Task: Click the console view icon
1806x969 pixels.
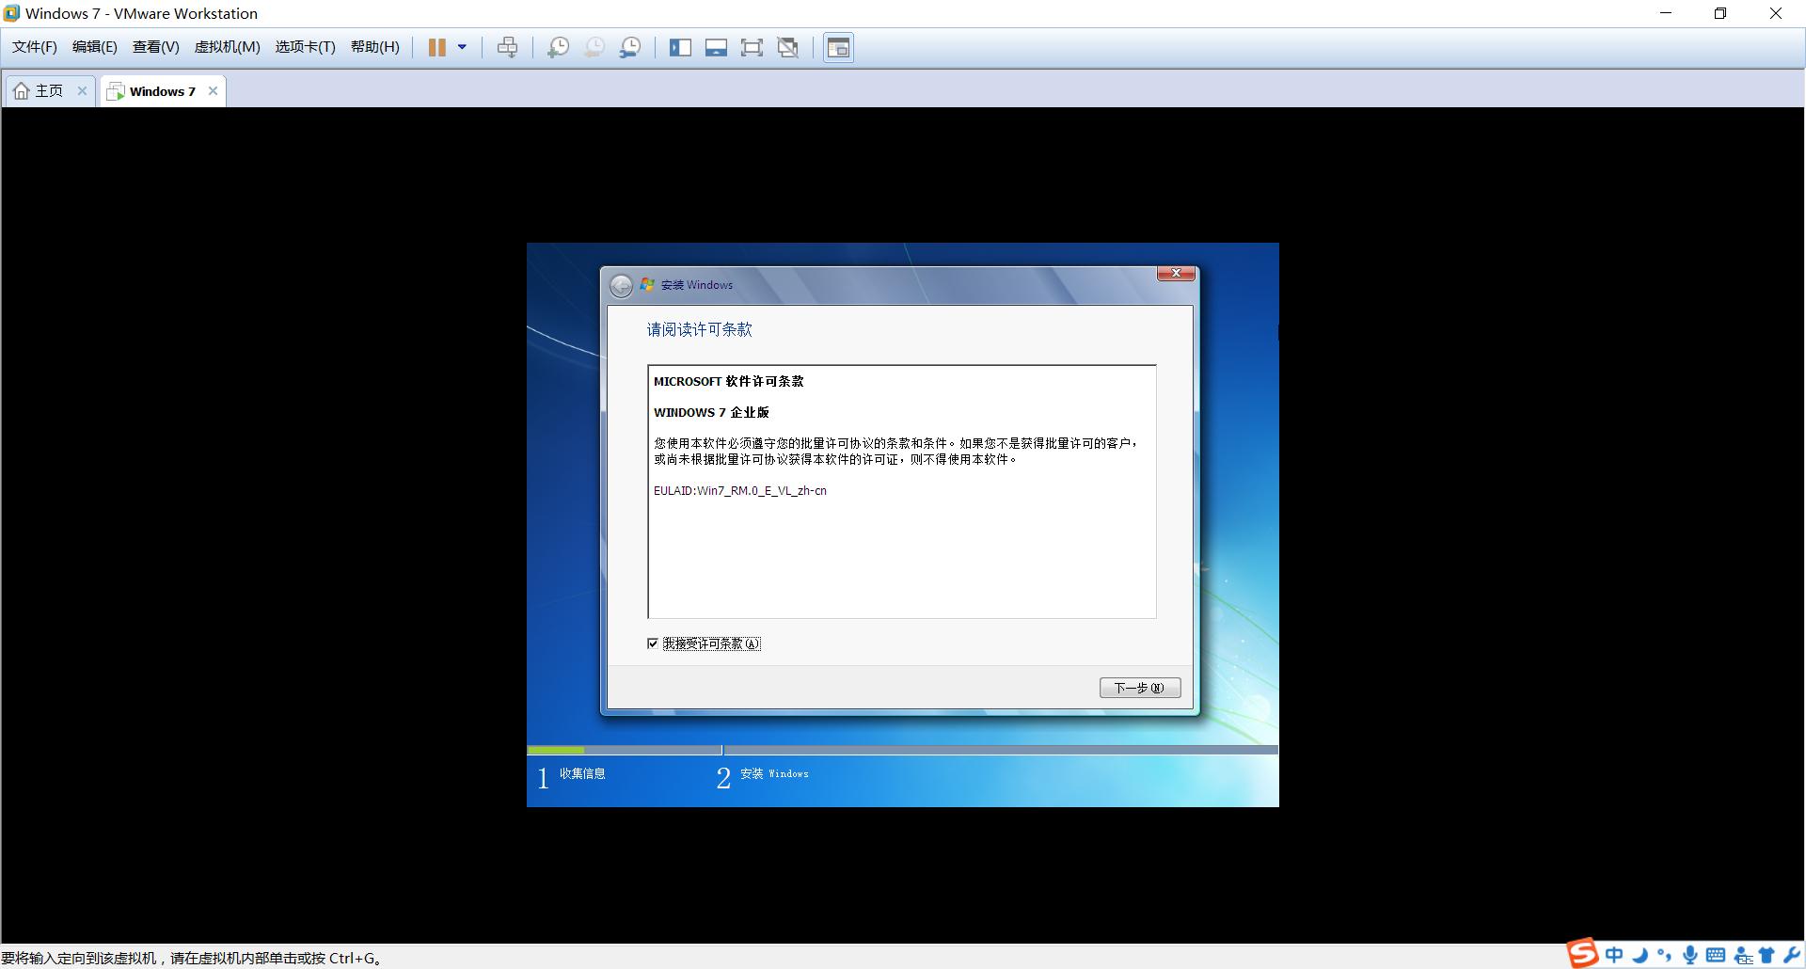Action: click(838, 48)
